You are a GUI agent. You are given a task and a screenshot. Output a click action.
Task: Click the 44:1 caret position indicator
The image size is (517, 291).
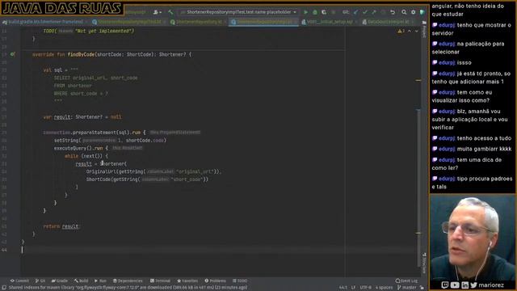(343, 288)
